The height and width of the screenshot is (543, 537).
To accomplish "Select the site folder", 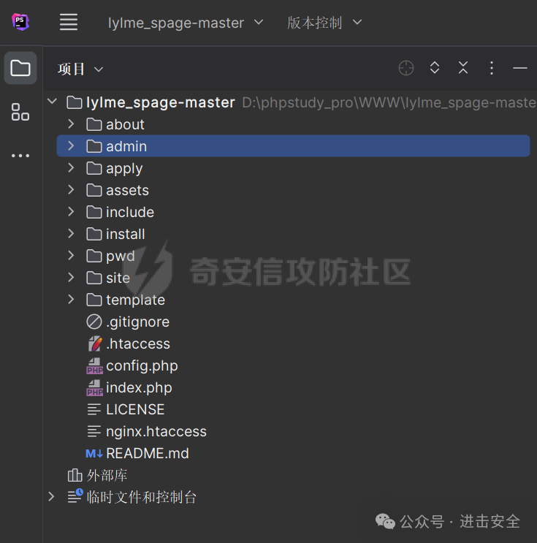I will click(x=118, y=278).
